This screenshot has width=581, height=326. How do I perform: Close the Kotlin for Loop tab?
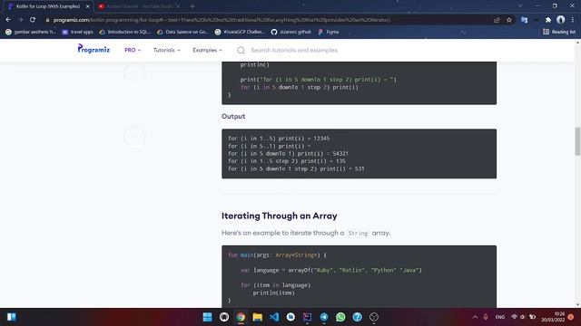point(88,6)
